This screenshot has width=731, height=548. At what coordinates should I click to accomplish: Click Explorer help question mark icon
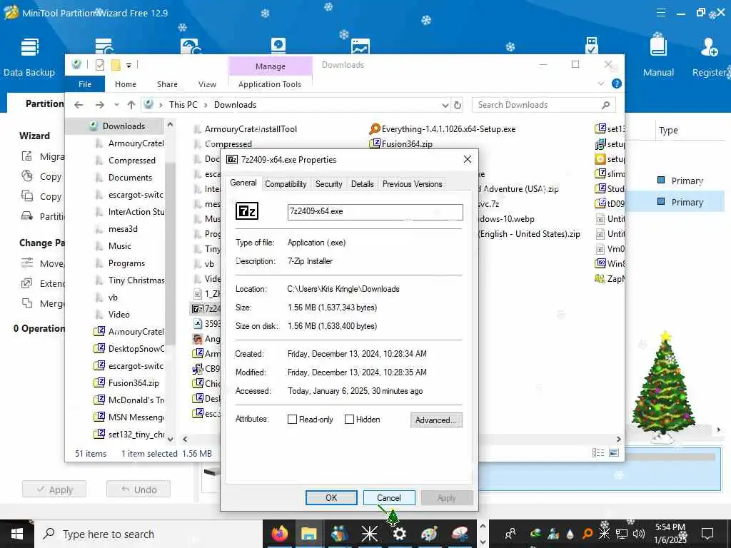pyautogui.click(x=616, y=84)
